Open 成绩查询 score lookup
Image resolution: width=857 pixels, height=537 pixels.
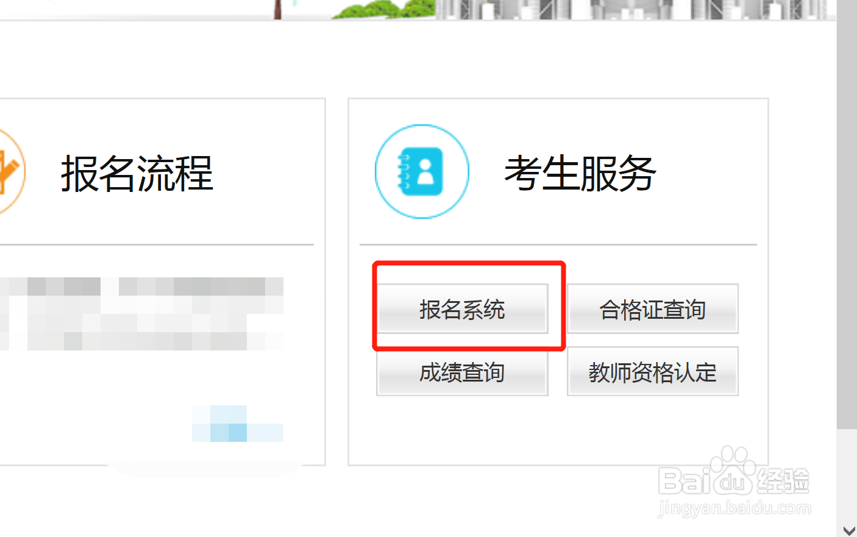click(462, 371)
